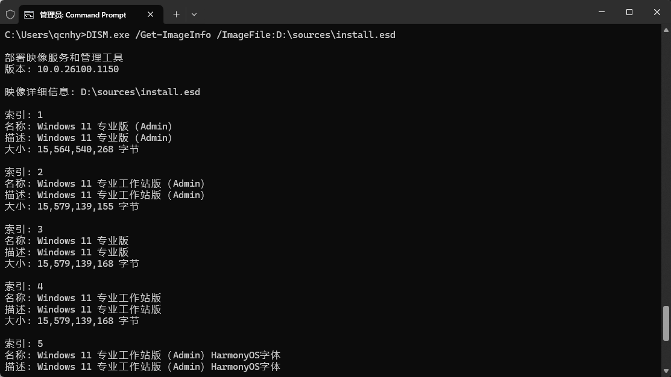Click the vertical scrollbar thumb
671x377 pixels.
coord(666,323)
